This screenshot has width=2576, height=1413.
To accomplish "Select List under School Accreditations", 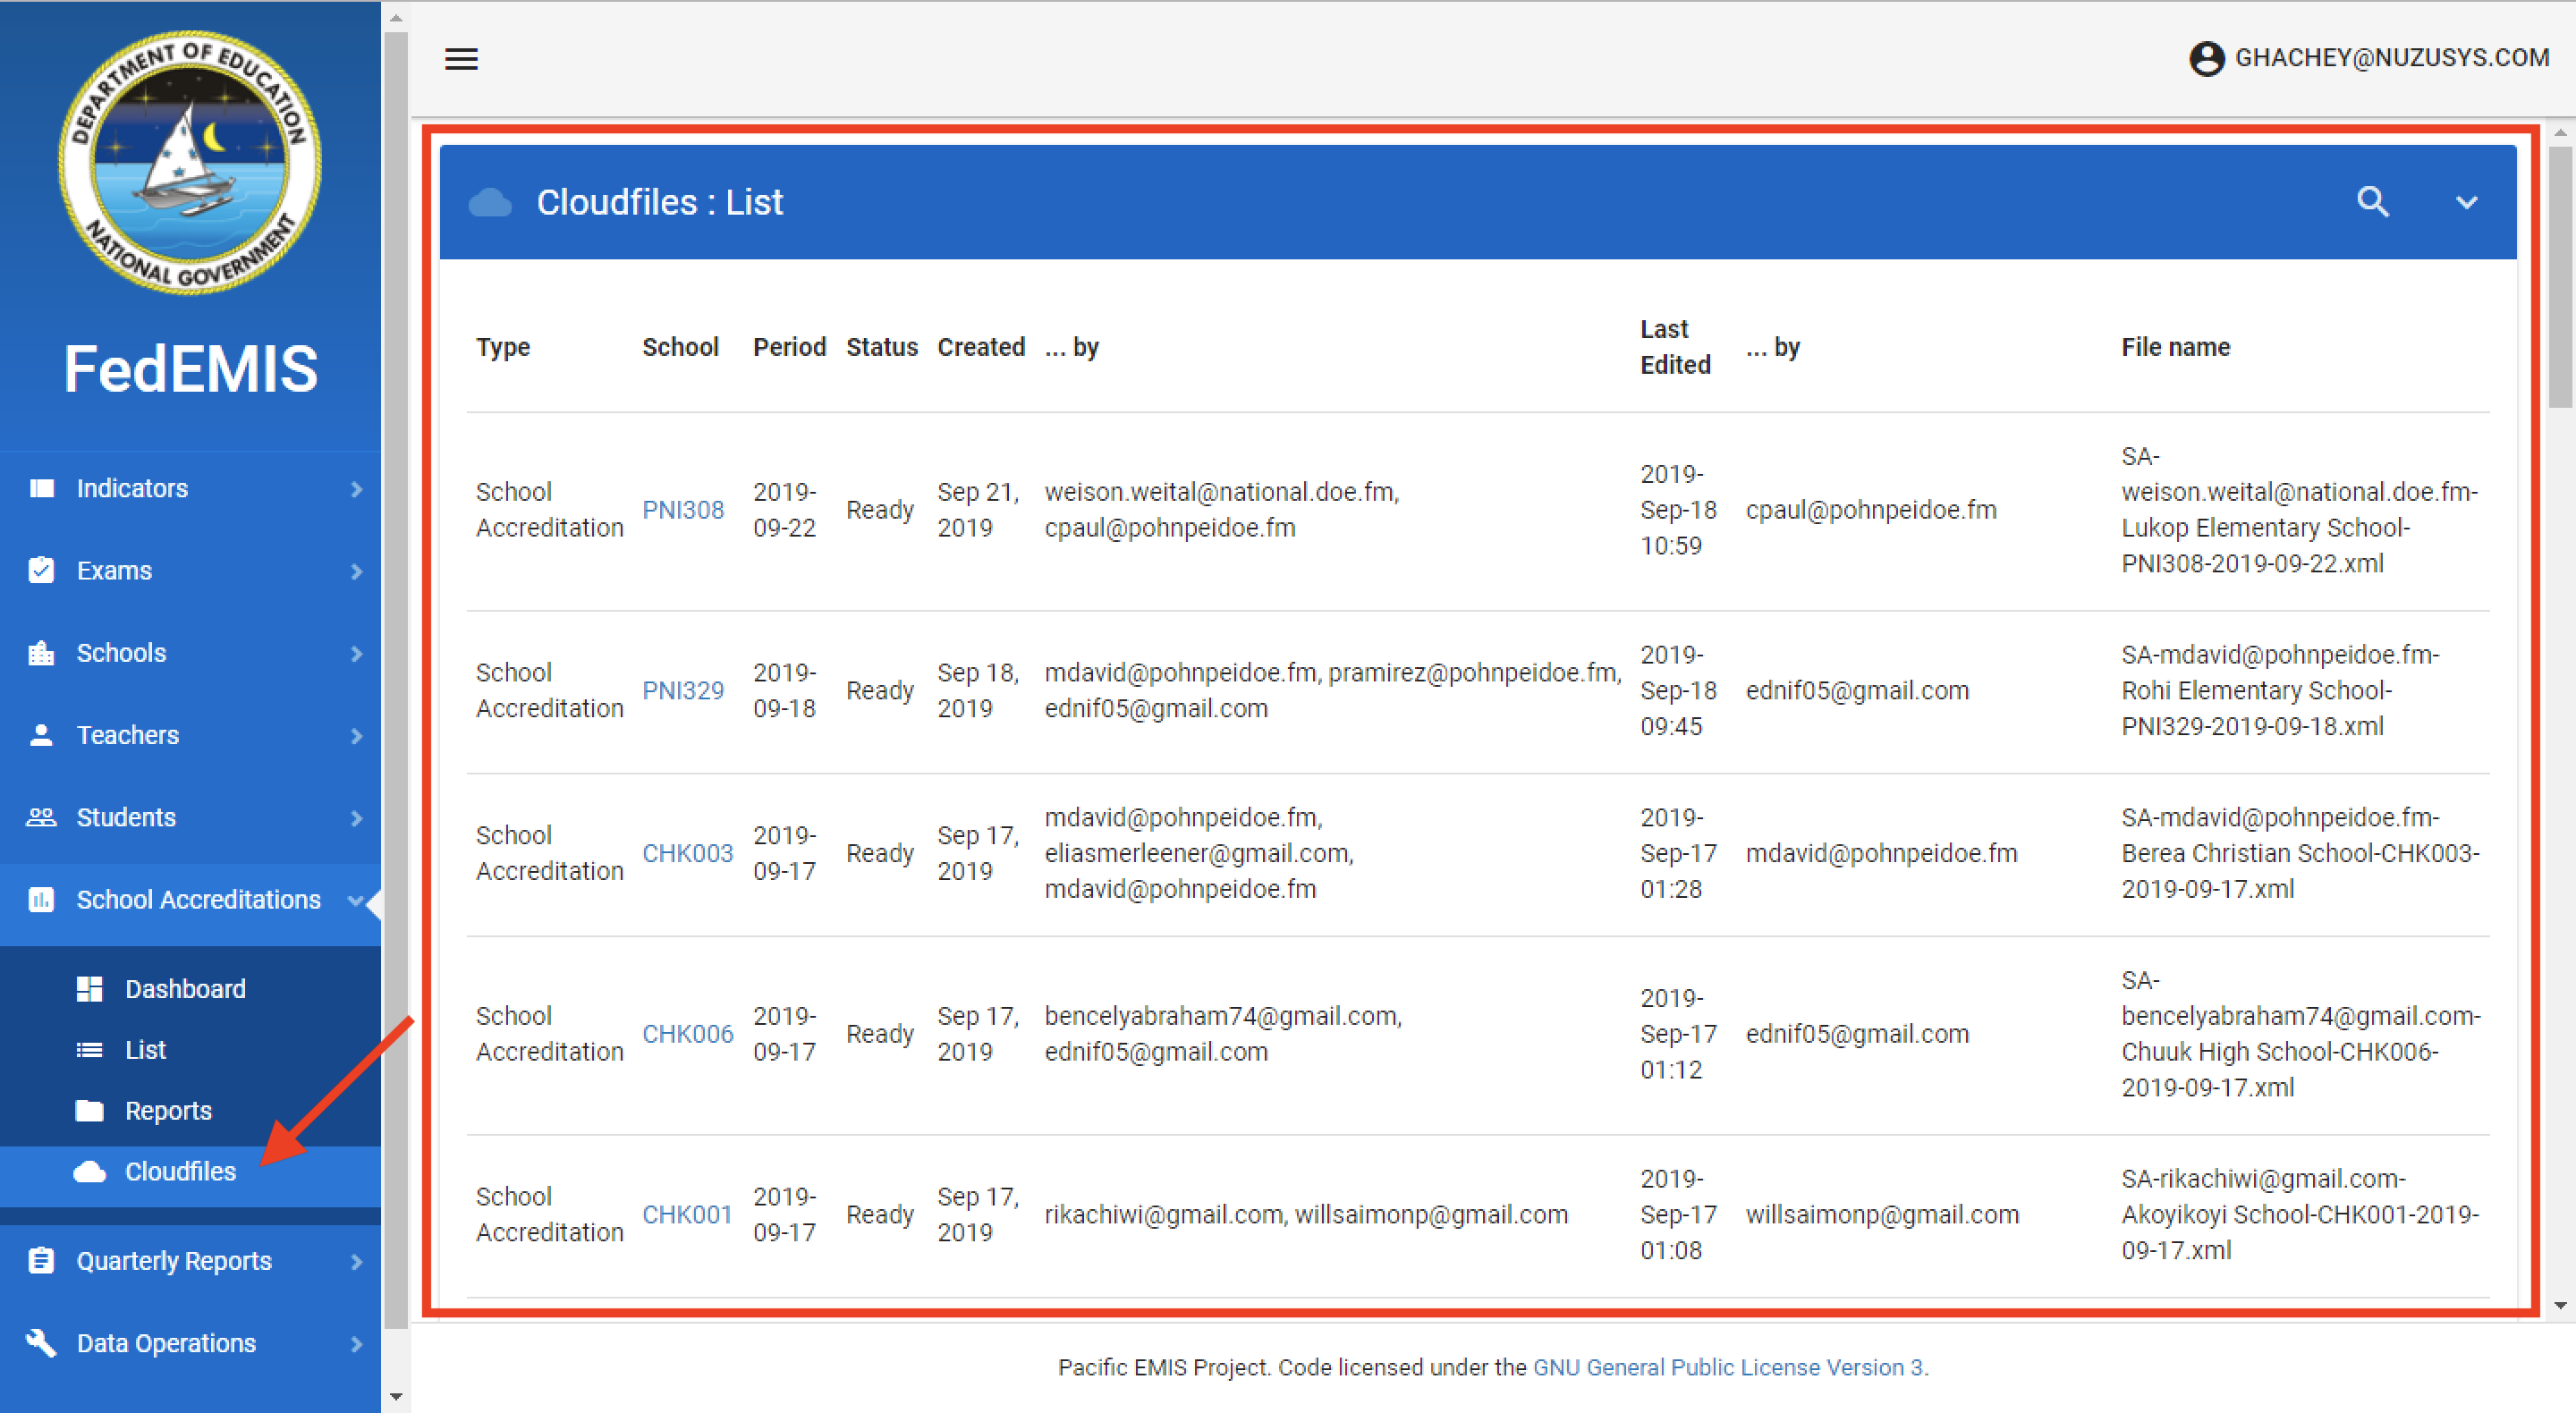I will point(145,1050).
